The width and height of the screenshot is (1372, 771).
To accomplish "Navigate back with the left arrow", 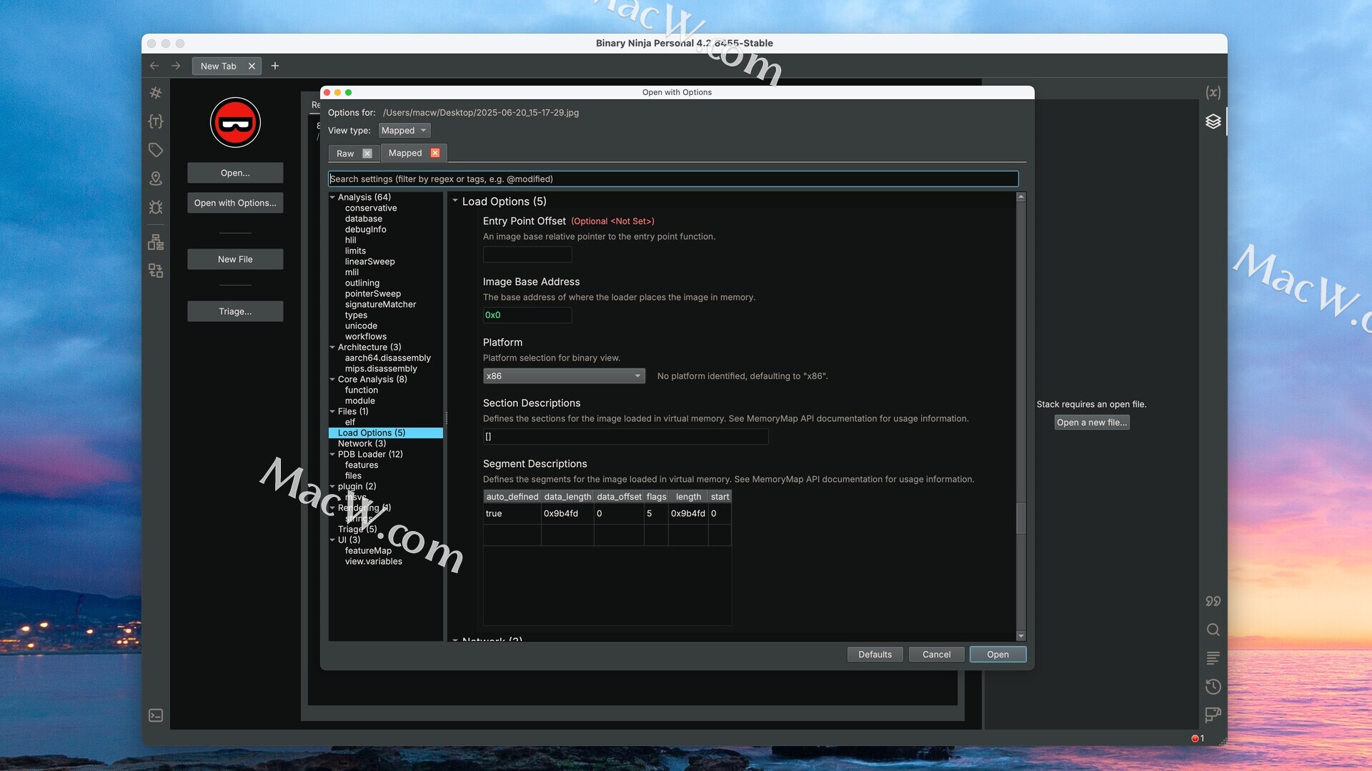I will click(154, 66).
